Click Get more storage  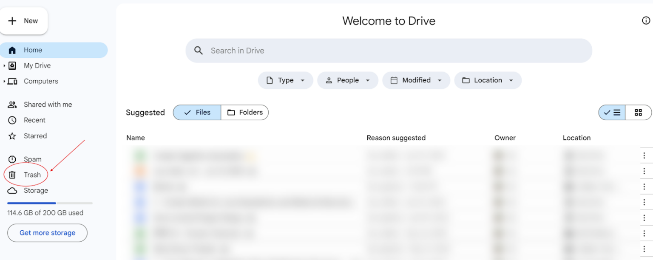coord(47,233)
